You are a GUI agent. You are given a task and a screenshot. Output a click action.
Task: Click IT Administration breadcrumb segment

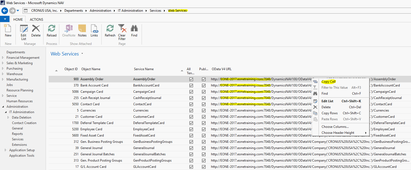[x=130, y=11]
